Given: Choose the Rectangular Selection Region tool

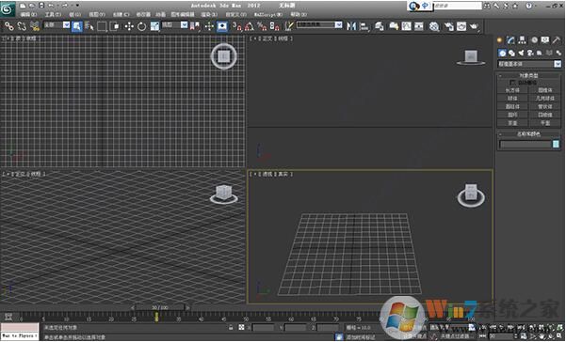Looking at the screenshot, I should [102, 26].
